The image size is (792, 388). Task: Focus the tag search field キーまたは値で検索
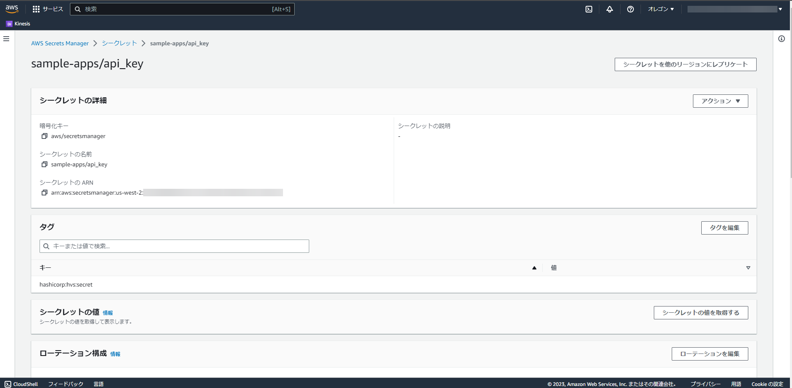174,246
